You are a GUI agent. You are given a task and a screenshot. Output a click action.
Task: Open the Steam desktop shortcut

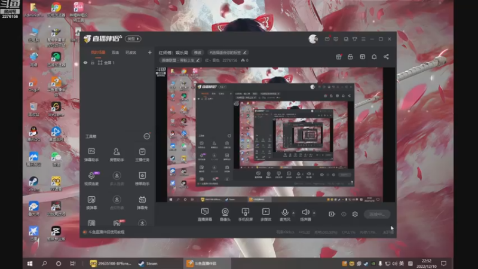pyautogui.click(x=33, y=183)
